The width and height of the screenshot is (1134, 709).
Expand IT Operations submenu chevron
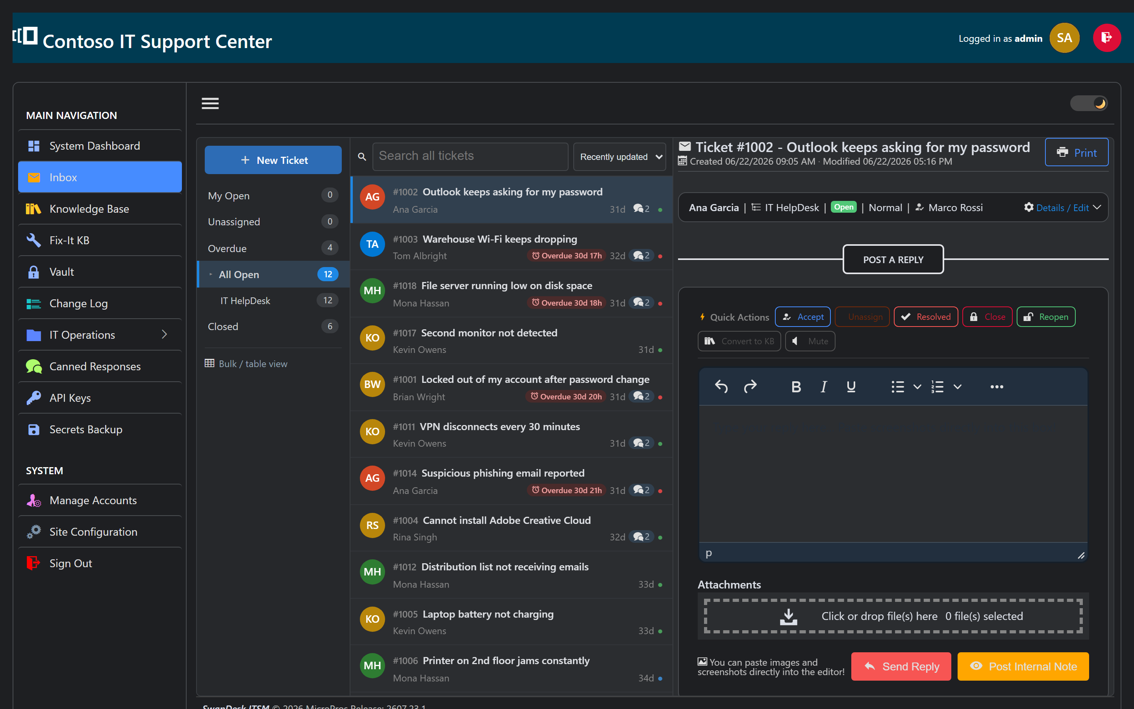[165, 334]
